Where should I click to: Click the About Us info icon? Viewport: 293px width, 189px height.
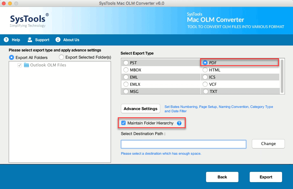click(x=58, y=40)
